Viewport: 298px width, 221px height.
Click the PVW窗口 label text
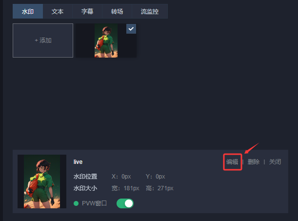click(94, 203)
